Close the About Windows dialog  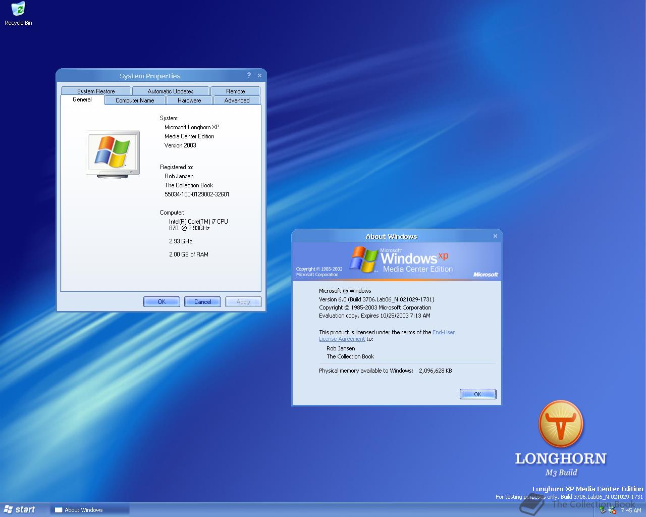pos(495,236)
